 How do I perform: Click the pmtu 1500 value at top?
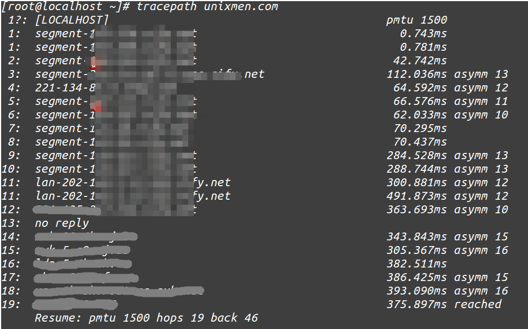click(x=416, y=20)
